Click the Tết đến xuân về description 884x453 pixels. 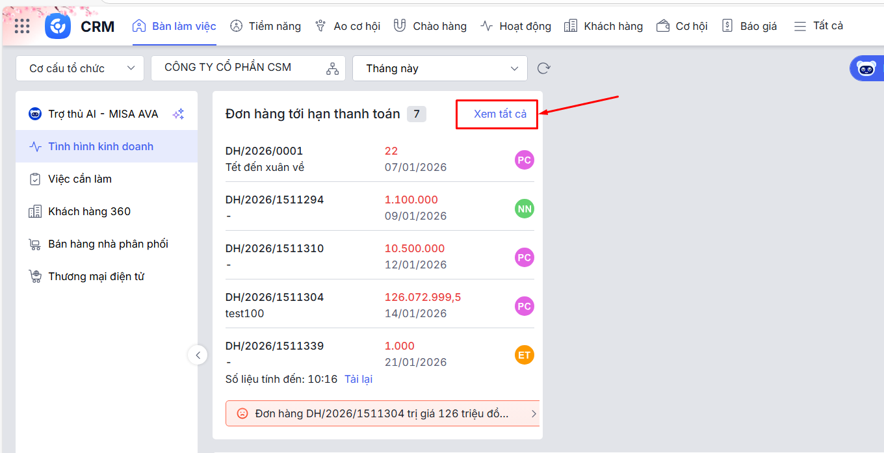265,167
